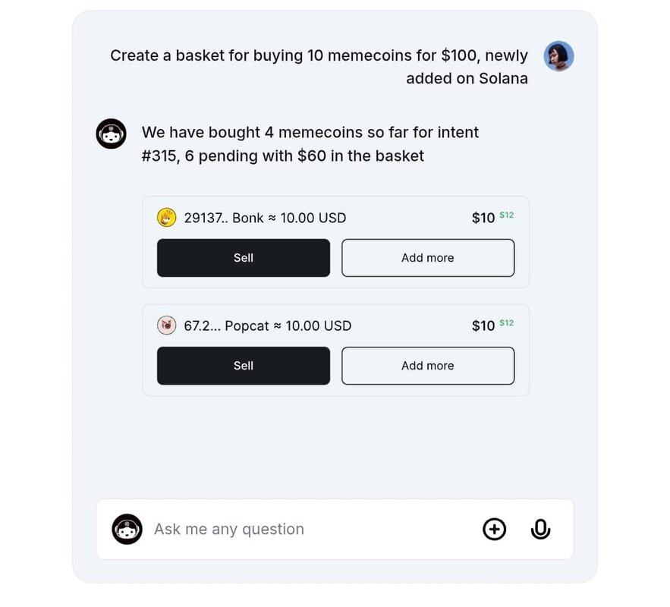Click the "67.2... Popcat ≈ 10.00 USD" label
Viewport: 670px width, 607px height.
pos(268,326)
